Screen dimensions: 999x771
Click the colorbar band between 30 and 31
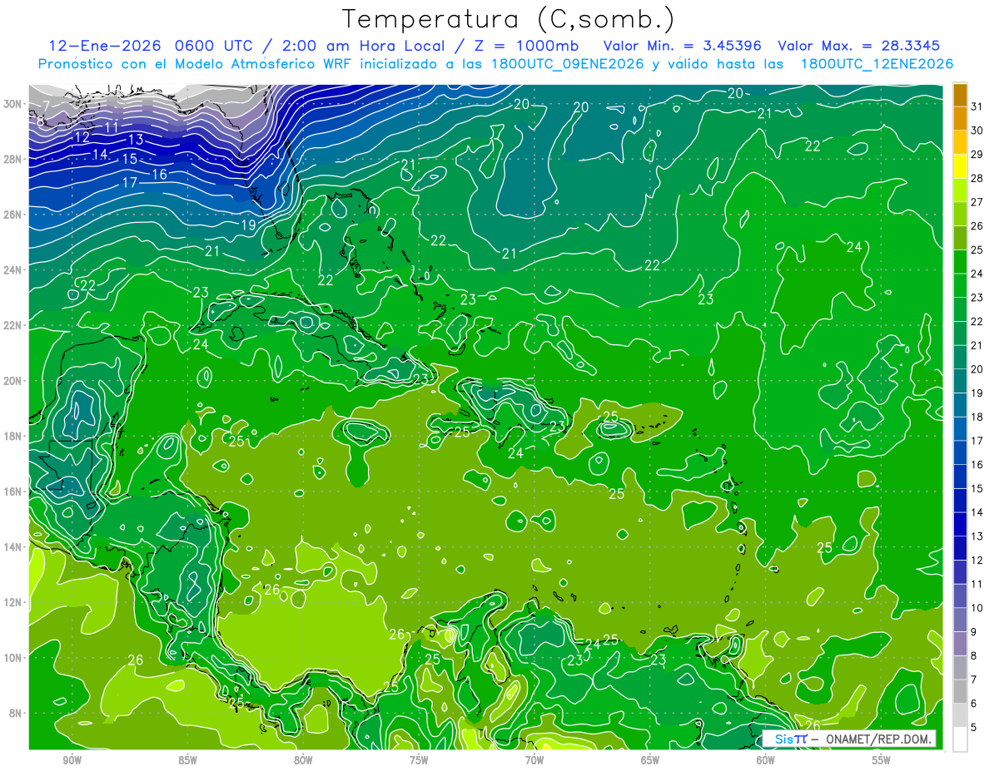(x=960, y=119)
